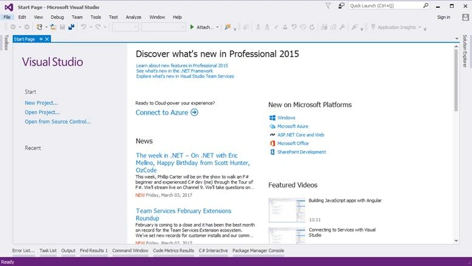Click the green Start debugging arrow
Screen dimensions: 472x266
pos(192,27)
